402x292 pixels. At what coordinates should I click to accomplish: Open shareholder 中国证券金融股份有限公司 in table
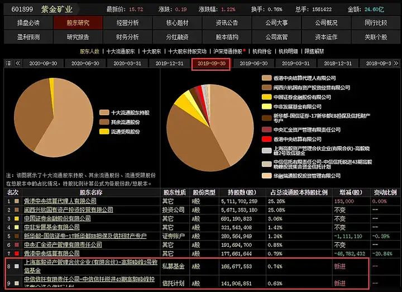[x=57, y=218]
